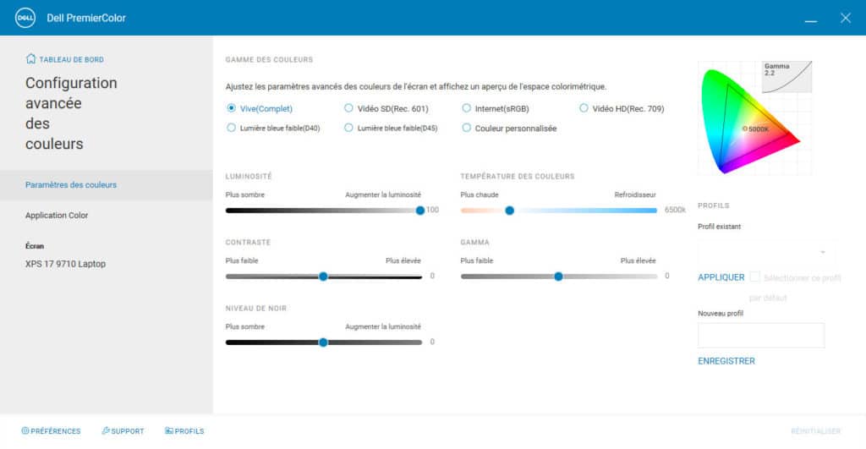Click the APPLIQUER button

click(721, 277)
